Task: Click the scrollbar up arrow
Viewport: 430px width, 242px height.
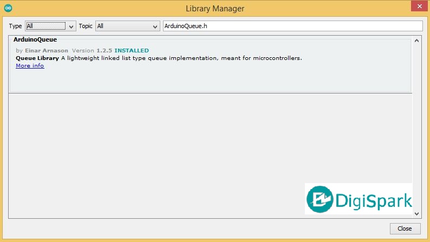Action: click(416, 41)
